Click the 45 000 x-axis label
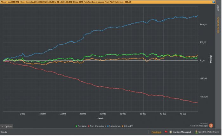222x136 pixels. tap(183, 114)
